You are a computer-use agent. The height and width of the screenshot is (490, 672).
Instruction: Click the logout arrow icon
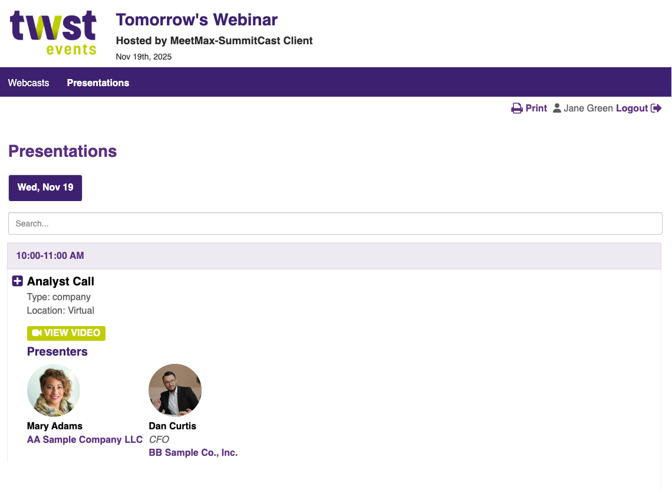click(656, 108)
